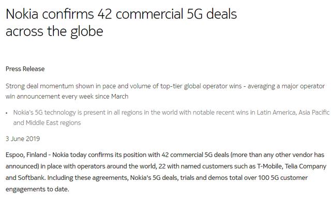Click the 'across the globe' headline line
The width and height of the screenshot is (331, 199).
(x=54, y=32)
